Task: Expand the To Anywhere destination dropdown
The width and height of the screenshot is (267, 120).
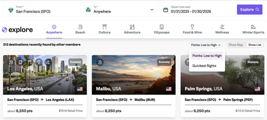Action: click(152, 10)
